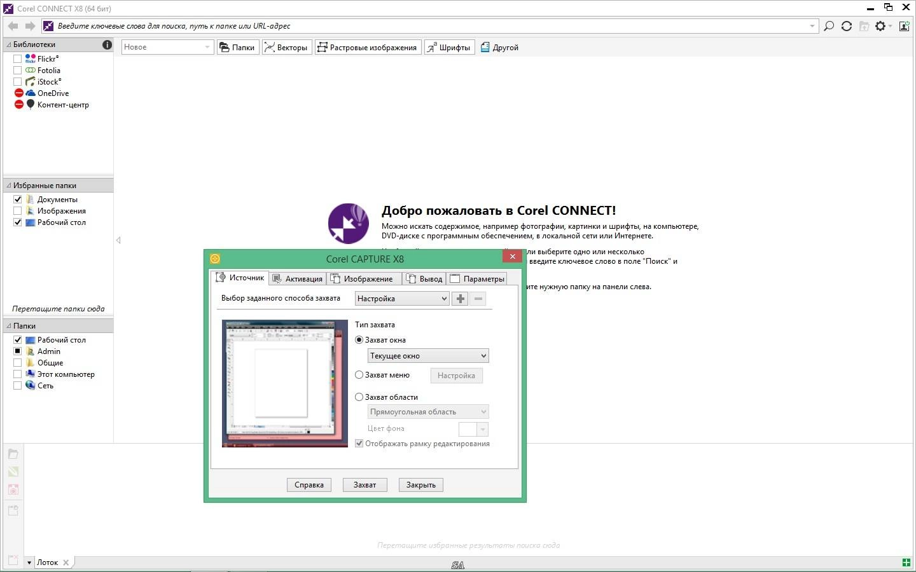The width and height of the screenshot is (916, 572).
Task: Click the edit pencil icon in the tray toolbar
Action: (13, 472)
